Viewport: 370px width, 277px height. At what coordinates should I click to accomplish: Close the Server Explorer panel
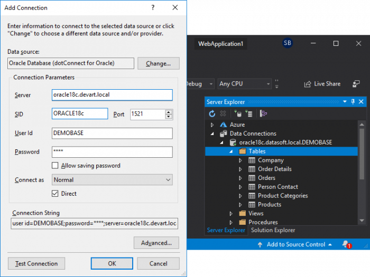361,102
